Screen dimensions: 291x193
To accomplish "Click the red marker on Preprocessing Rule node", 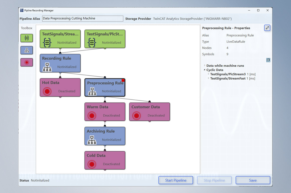I will pos(123,80).
